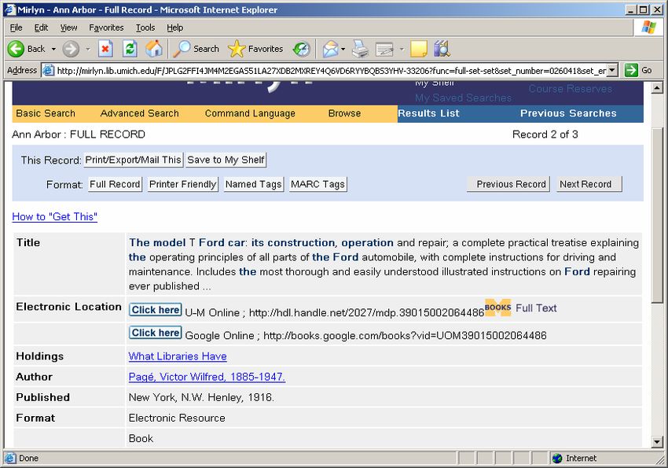Open the Home page icon
668x468 pixels.
154,49
